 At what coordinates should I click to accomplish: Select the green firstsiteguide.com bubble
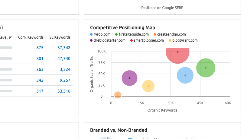(x=206, y=68)
